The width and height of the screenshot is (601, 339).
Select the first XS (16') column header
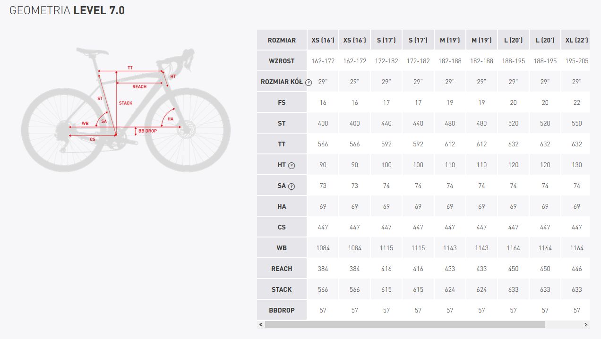click(x=323, y=40)
